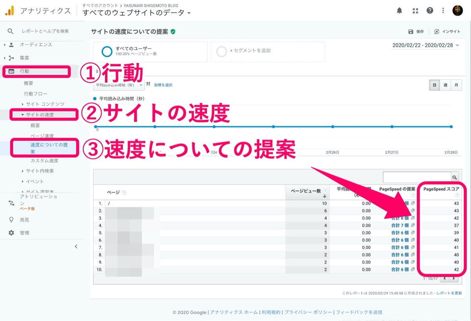The height and width of the screenshot is (321, 471).
Task: Open the すべてのウェブサイトのデータ account selector
Action: (x=137, y=13)
